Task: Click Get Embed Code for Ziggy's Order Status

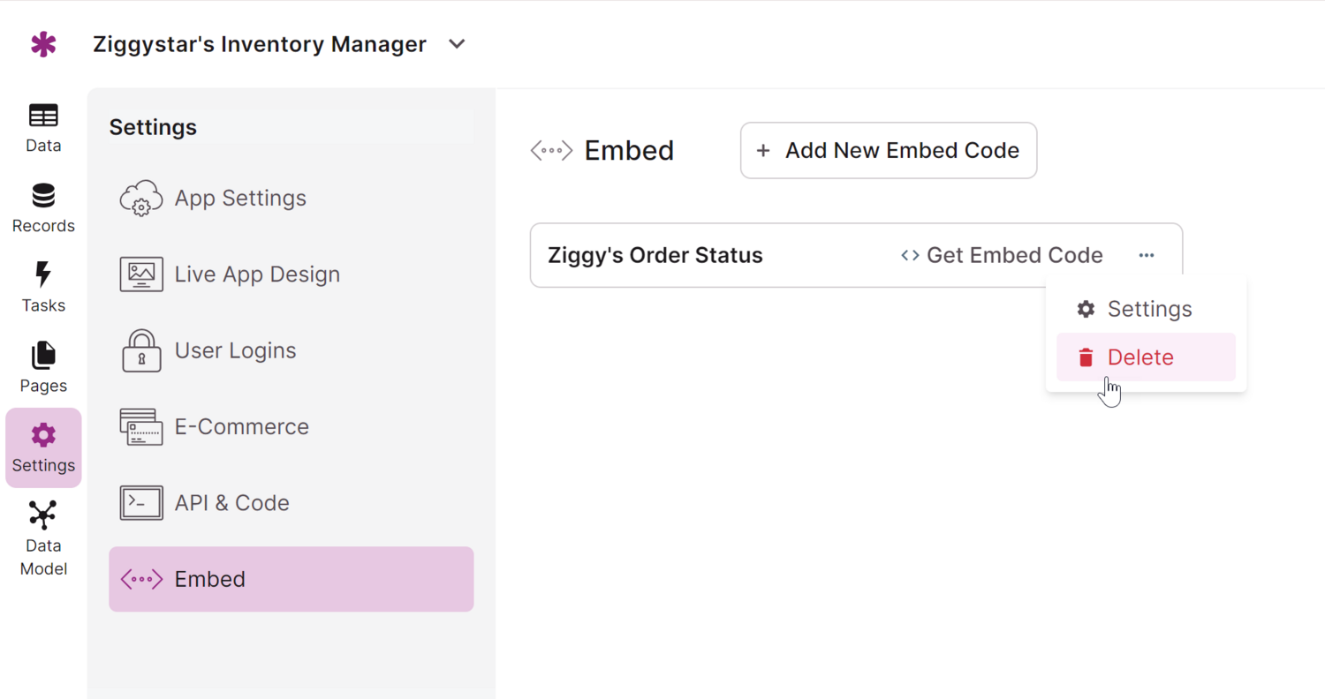Action: (1001, 255)
